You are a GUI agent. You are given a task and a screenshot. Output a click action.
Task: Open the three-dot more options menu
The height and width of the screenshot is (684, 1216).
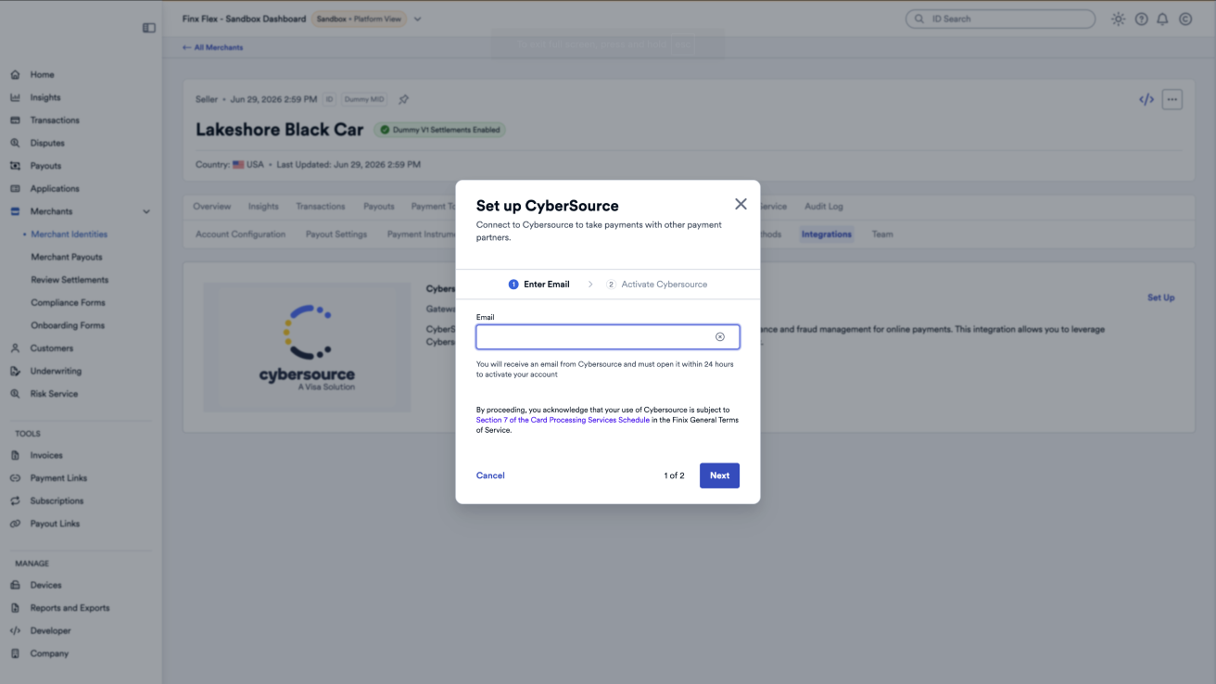coord(1172,99)
